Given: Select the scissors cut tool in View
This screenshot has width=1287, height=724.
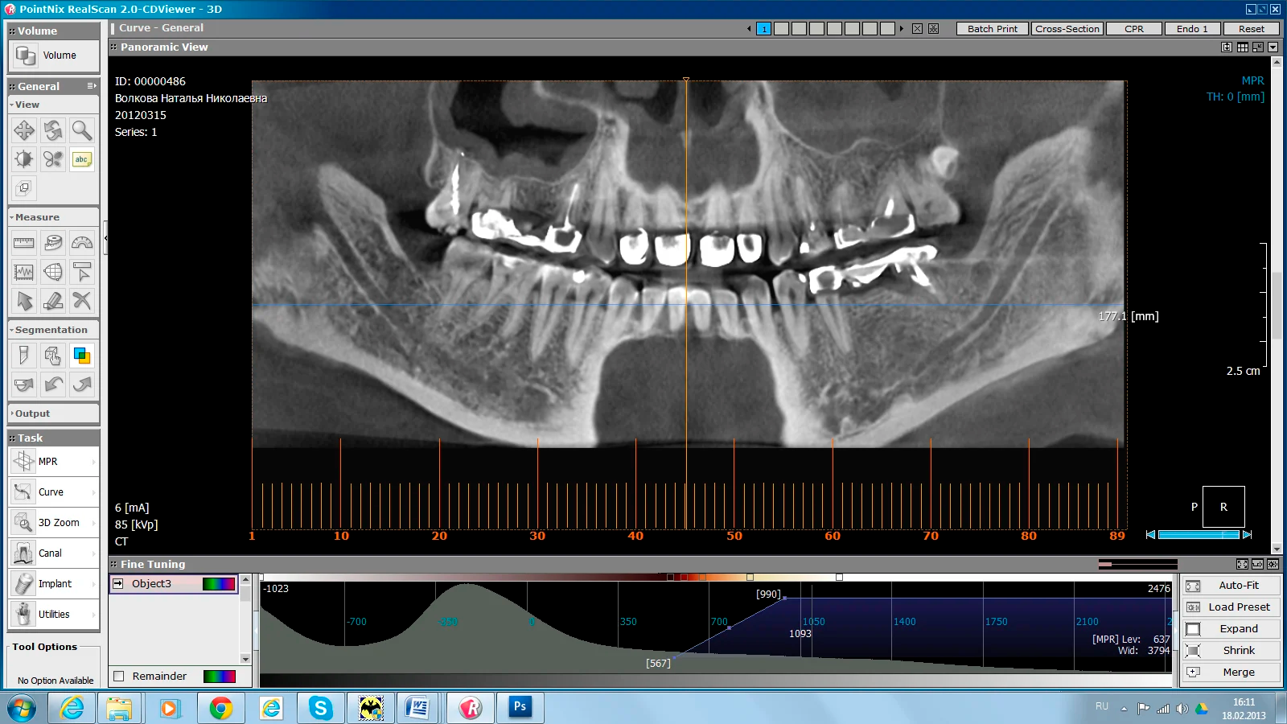Looking at the screenshot, I should (53, 159).
